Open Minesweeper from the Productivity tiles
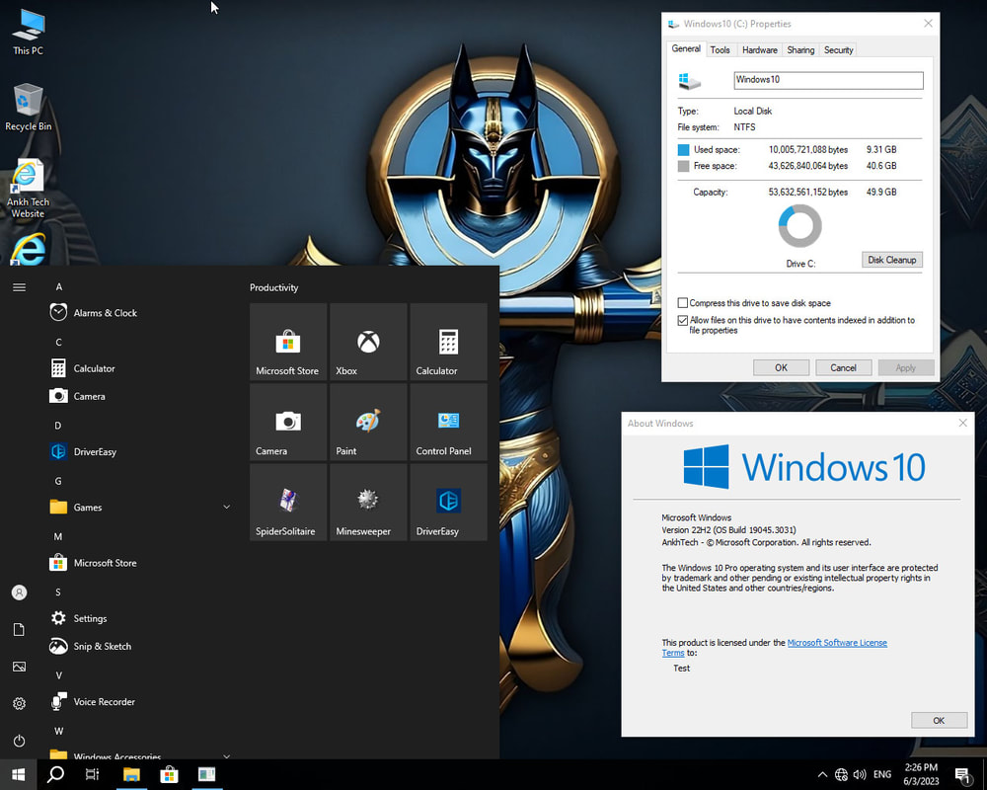This screenshot has height=790, width=987. 367,502
